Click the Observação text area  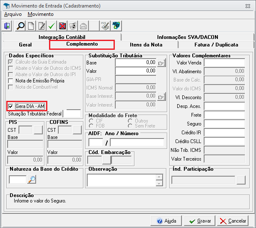click(122, 180)
